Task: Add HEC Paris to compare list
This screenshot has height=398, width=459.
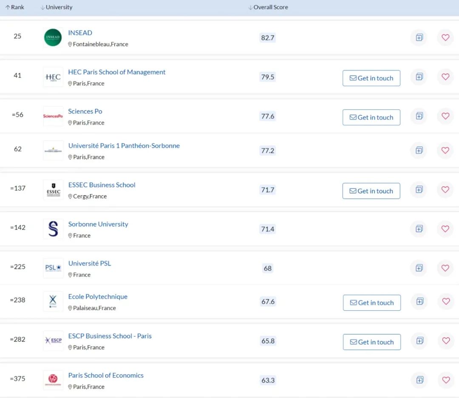Action: 419,77
